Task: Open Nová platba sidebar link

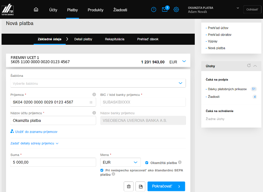Action: [216, 48]
